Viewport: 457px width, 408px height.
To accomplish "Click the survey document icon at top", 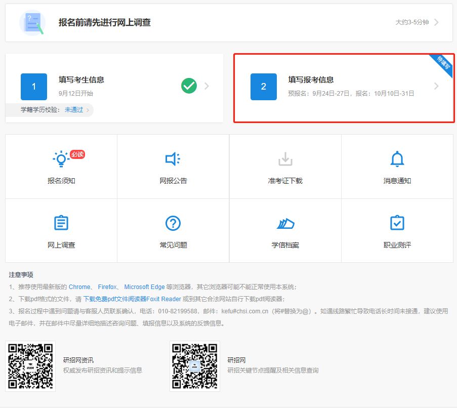I will click(32, 23).
